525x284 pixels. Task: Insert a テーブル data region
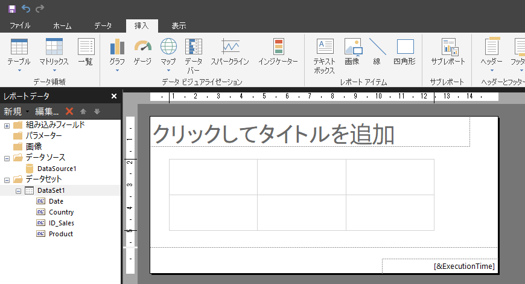pos(19,51)
